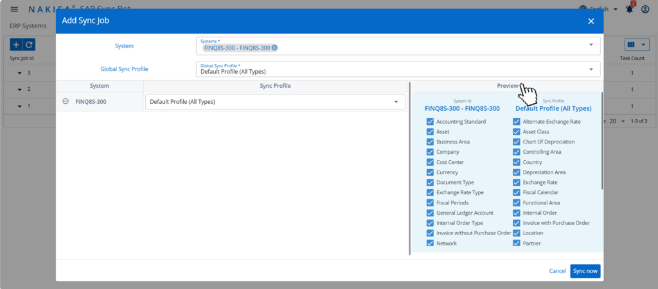Toggle the Location checkbox
The height and width of the screenshot is (289, 658).
click(517, 233)
